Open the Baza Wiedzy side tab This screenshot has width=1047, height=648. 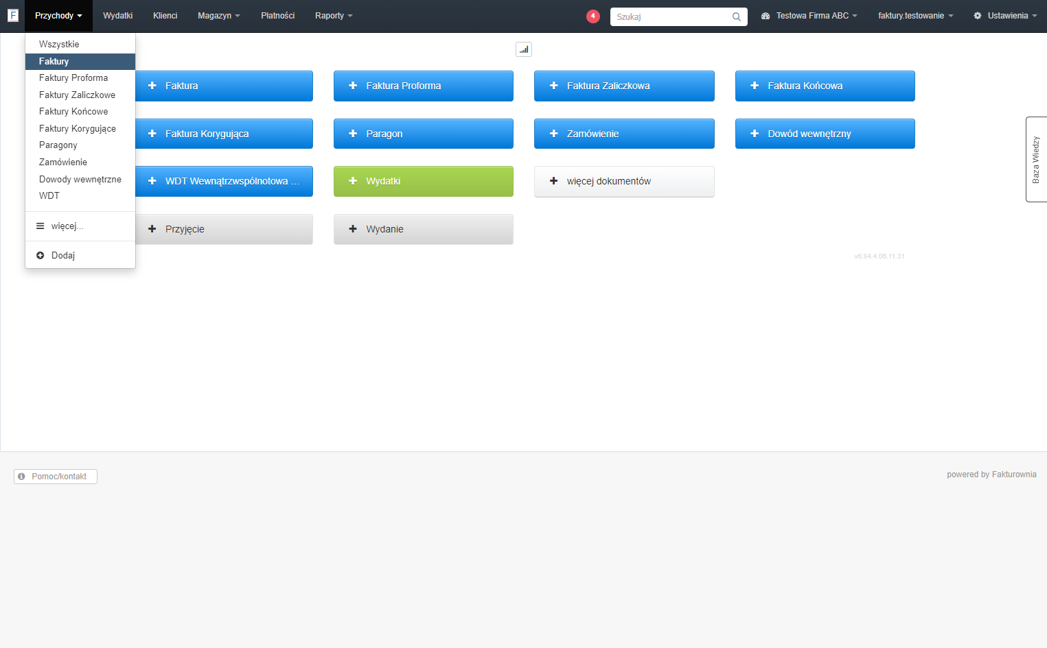coord(1036,160)
